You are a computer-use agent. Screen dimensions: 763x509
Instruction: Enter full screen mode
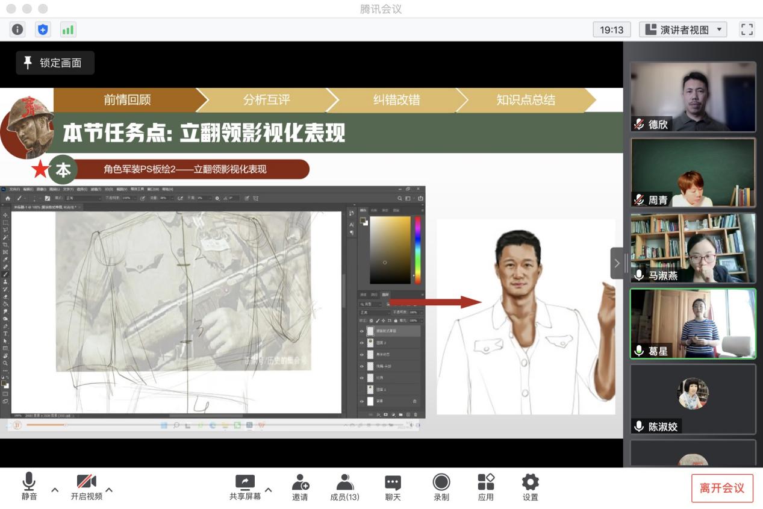click(x=747, y=30)
